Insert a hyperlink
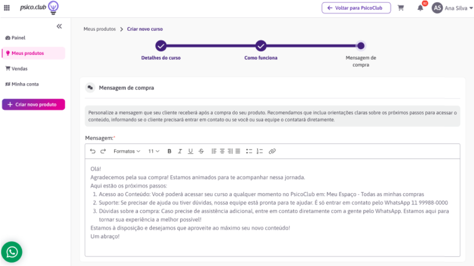The image size is (474, 266). 272,151
